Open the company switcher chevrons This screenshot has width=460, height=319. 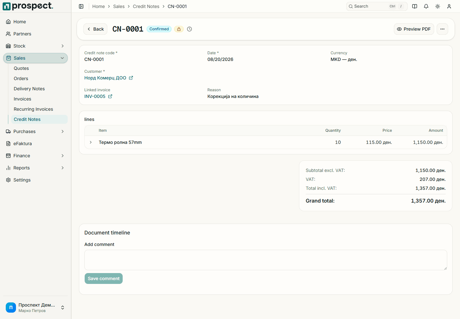pyautogui.click(x=63, y=308)
